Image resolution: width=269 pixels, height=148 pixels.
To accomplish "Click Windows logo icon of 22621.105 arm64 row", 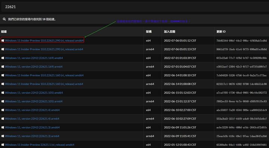I will pos(3,102).
